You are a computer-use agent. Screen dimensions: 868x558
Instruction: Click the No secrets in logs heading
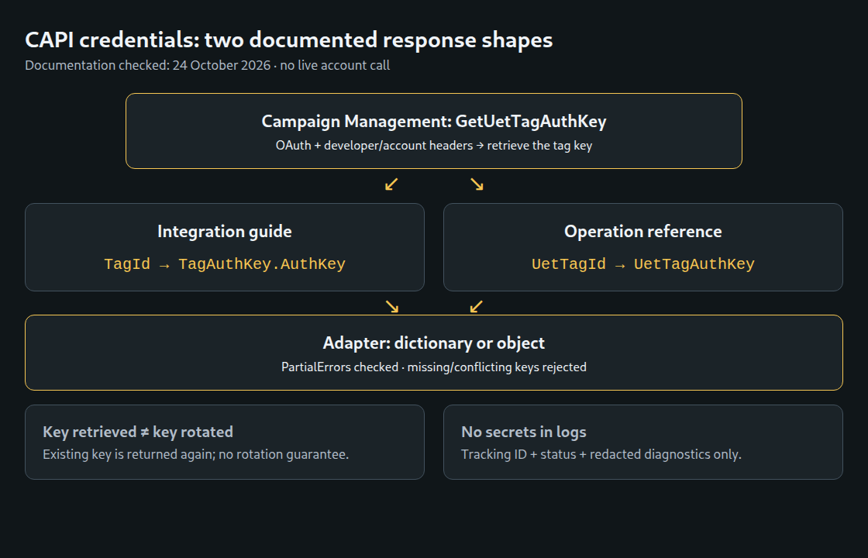(524, 432)
